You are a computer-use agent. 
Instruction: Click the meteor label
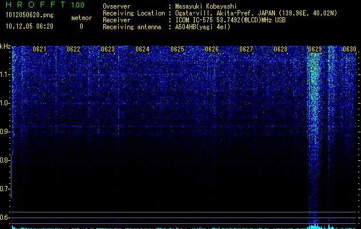81,18
